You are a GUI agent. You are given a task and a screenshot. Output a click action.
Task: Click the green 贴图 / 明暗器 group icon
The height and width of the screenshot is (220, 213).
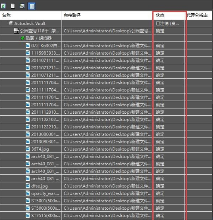point(22,38)
